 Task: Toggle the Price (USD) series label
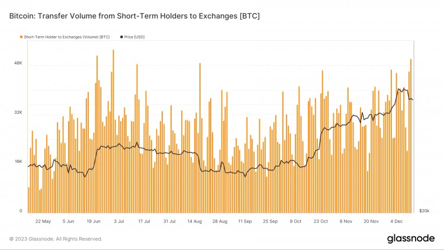134,37
